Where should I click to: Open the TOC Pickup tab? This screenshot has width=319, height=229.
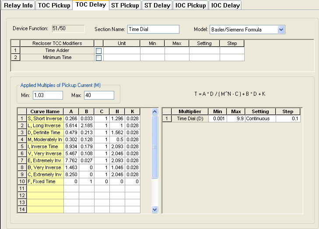54,5
